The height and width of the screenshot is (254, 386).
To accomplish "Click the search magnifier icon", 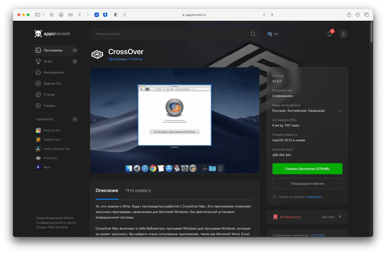I will click(253, 34).
